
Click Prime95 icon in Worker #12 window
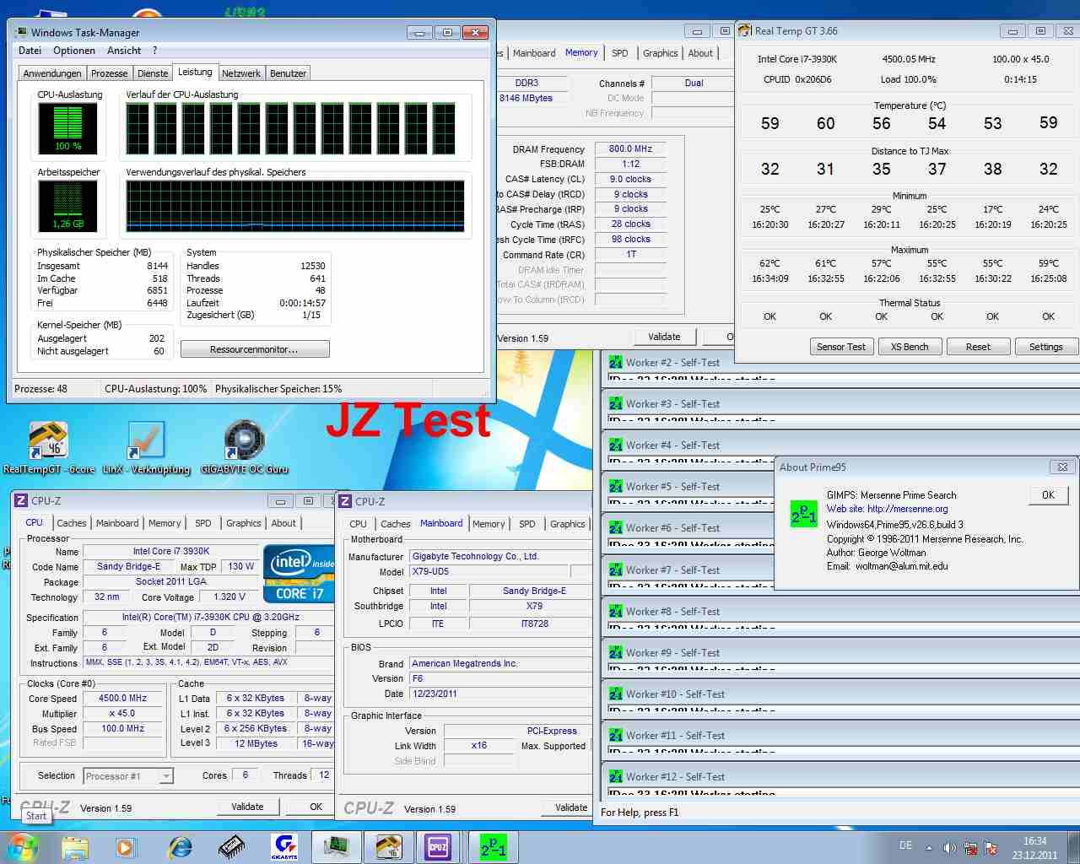pos(616,777)
